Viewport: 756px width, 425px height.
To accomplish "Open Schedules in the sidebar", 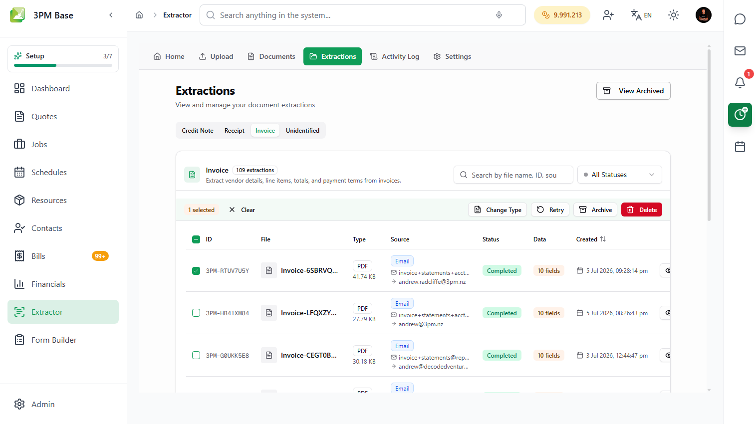I will 63,172.
